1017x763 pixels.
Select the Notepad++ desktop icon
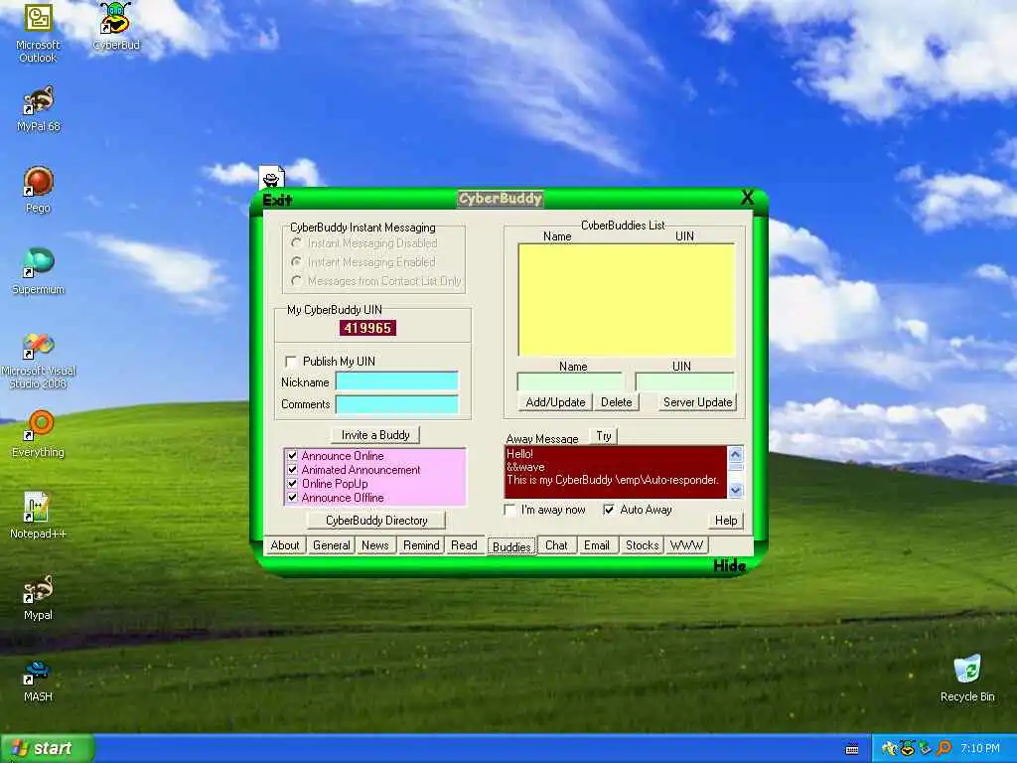tap(38, 516)
